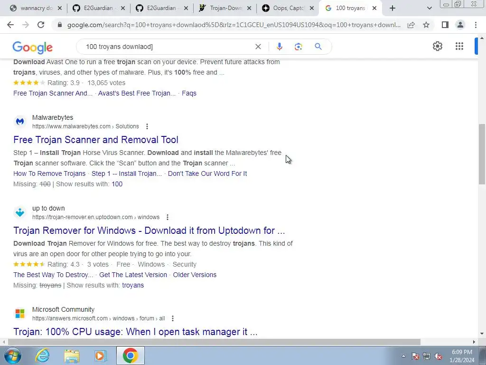
Task: Open the Windows Start menu
Action: [12, 355]
